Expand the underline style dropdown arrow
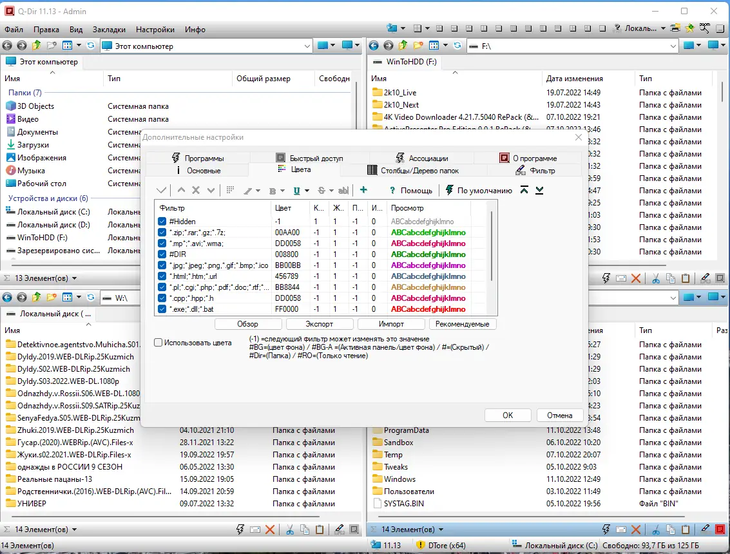 point(307,191)
